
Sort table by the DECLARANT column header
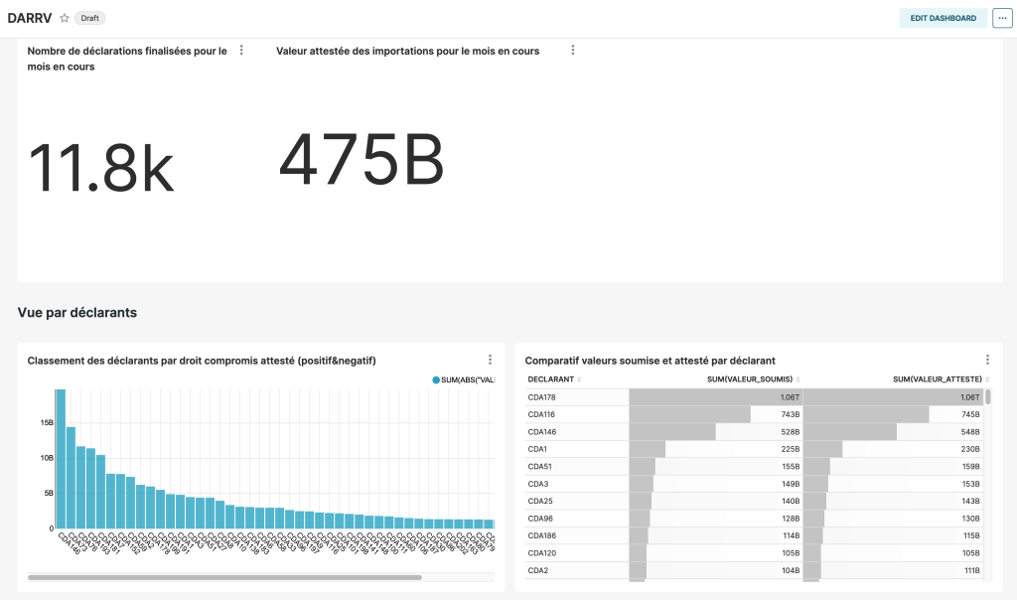550,379
